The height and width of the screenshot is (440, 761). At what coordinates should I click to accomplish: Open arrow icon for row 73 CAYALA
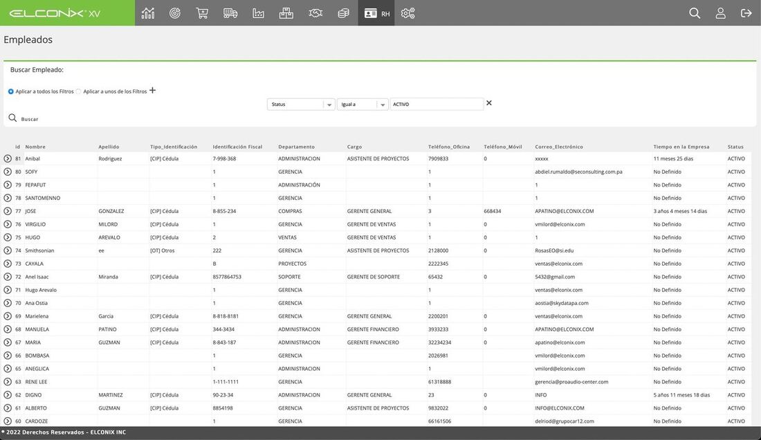(x=8, y=264)
